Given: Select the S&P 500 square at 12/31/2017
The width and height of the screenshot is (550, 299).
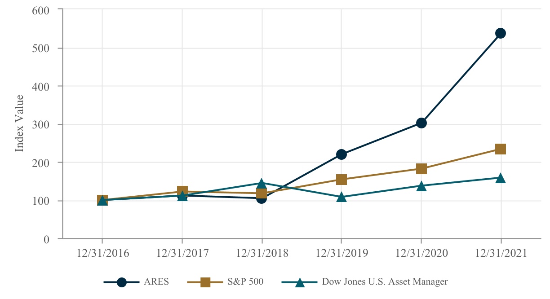Looking at the screenshot, I should point(182,192).
